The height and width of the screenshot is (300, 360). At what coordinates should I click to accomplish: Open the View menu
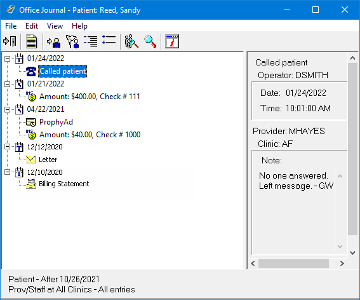[x=55, y=26]
